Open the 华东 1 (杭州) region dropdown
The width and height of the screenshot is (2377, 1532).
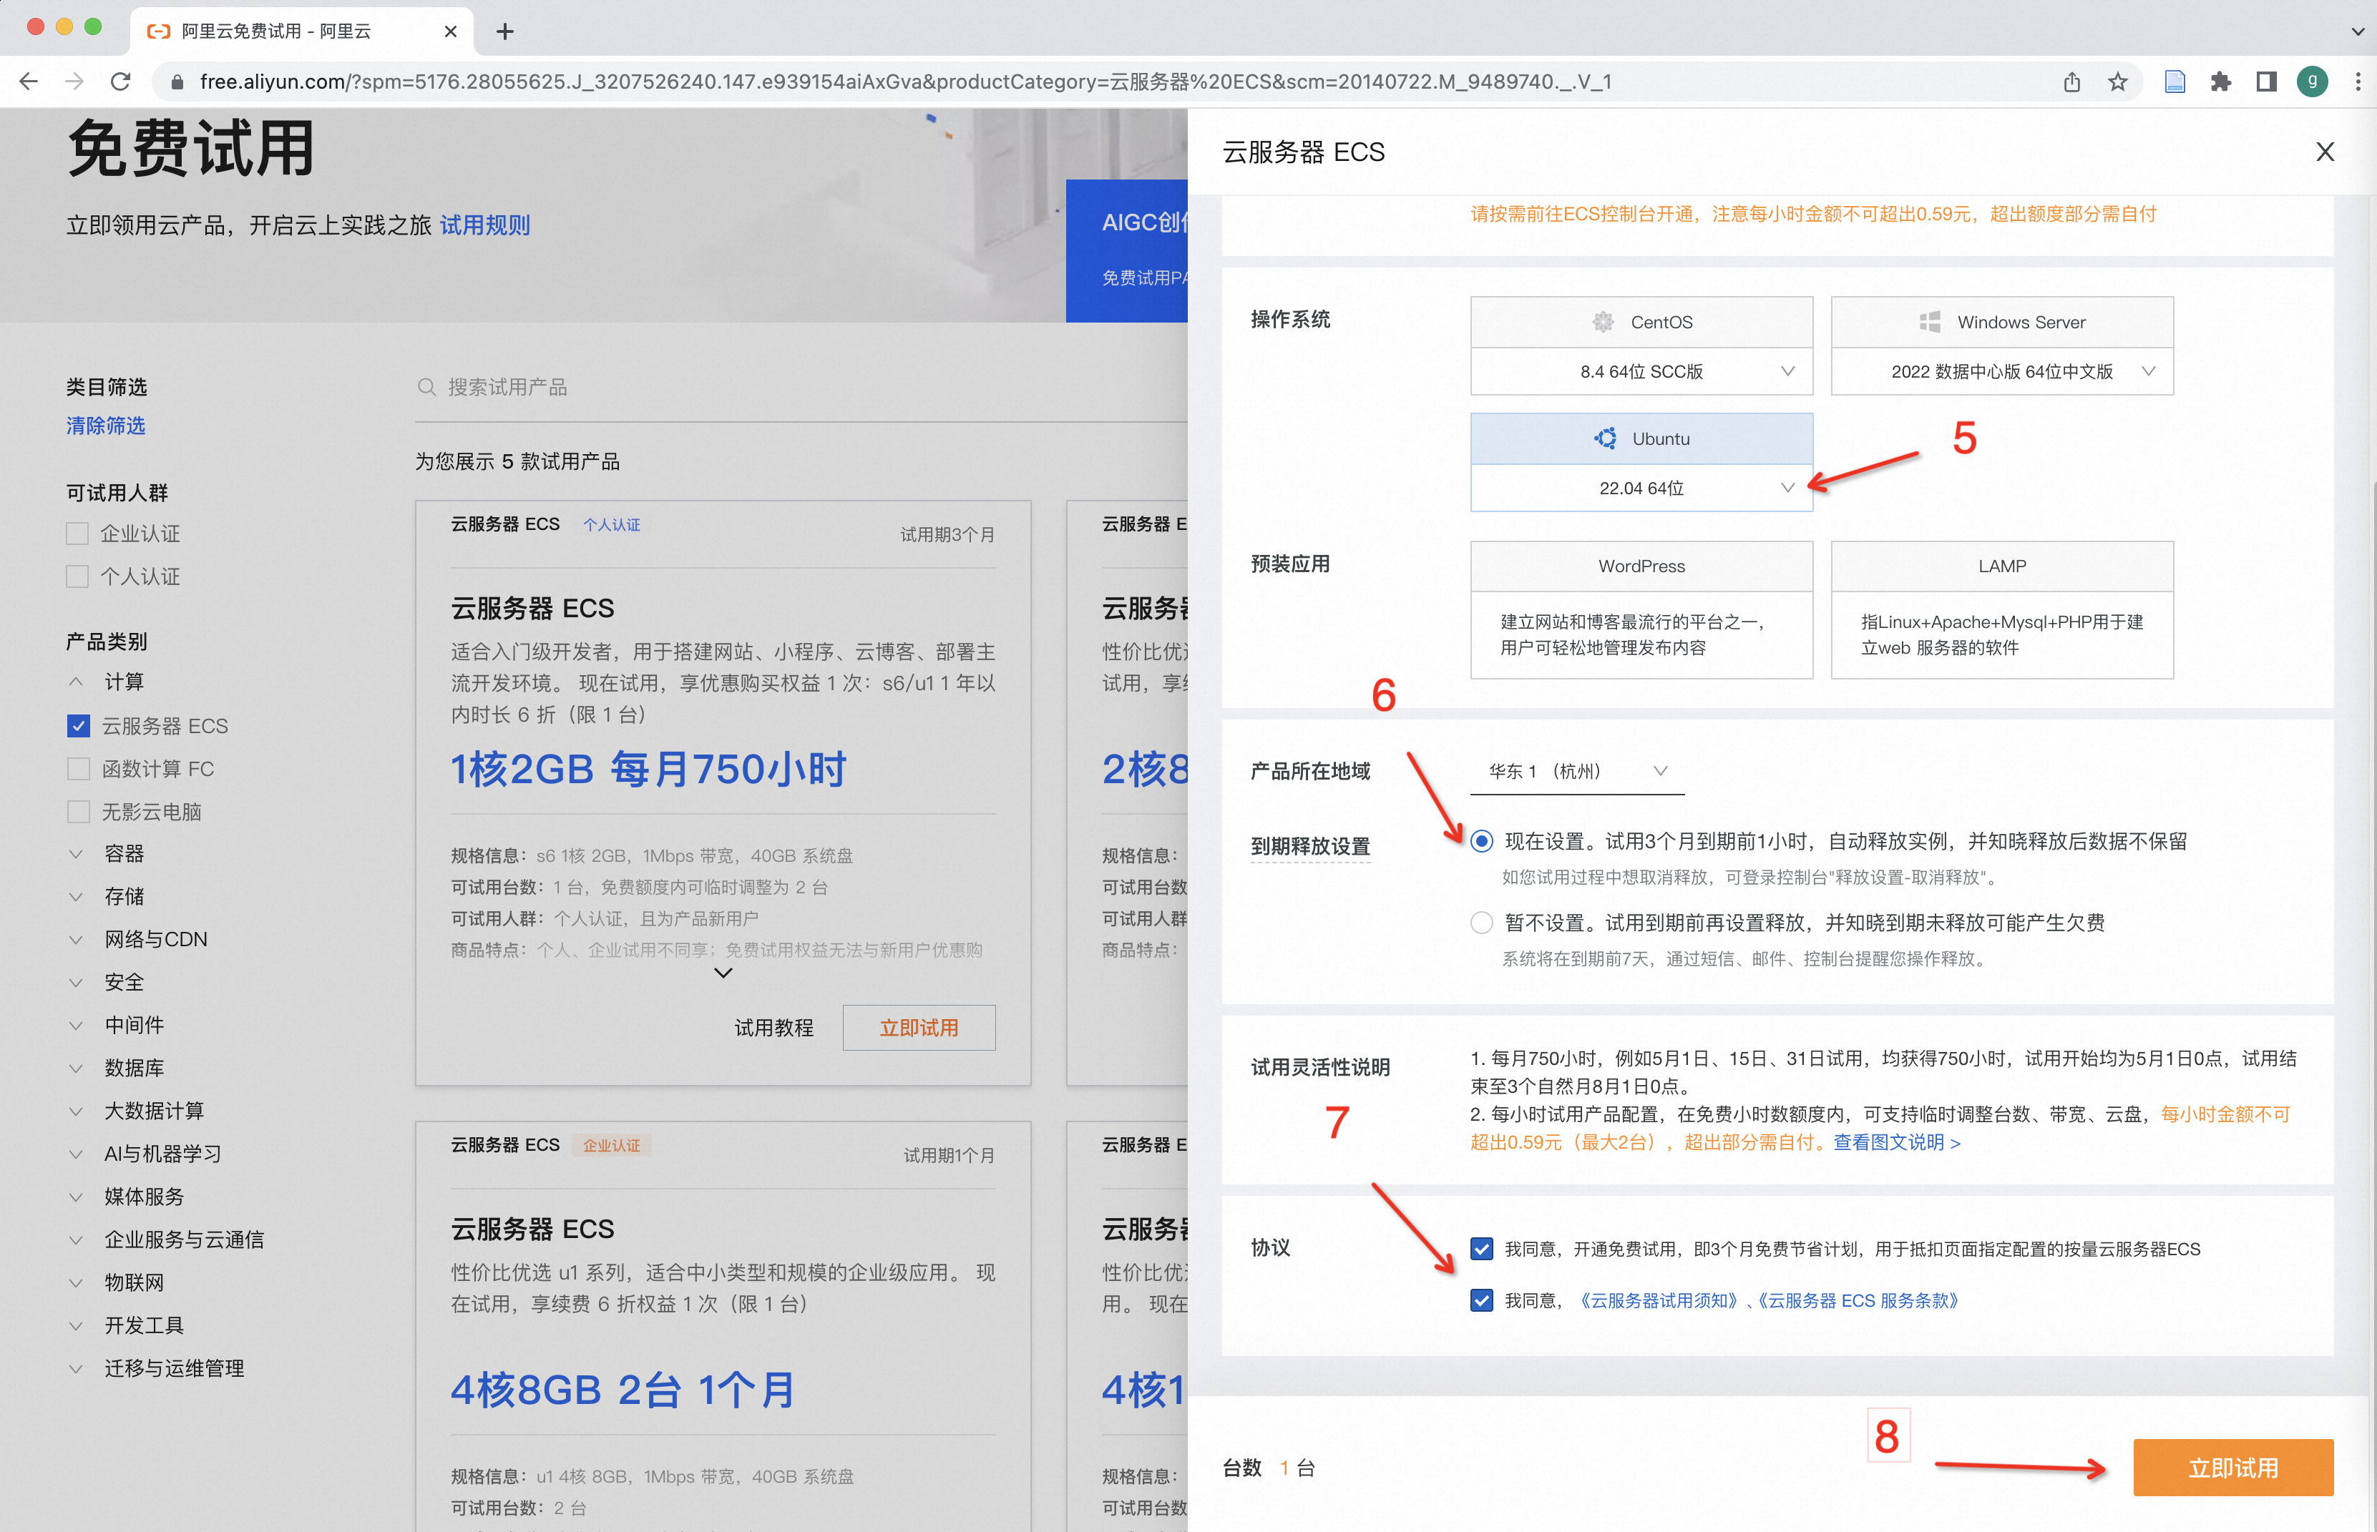click(x=1577, y=771)
